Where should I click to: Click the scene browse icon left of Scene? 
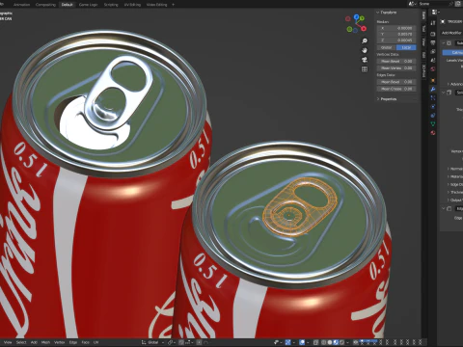[x=413, y=4]
